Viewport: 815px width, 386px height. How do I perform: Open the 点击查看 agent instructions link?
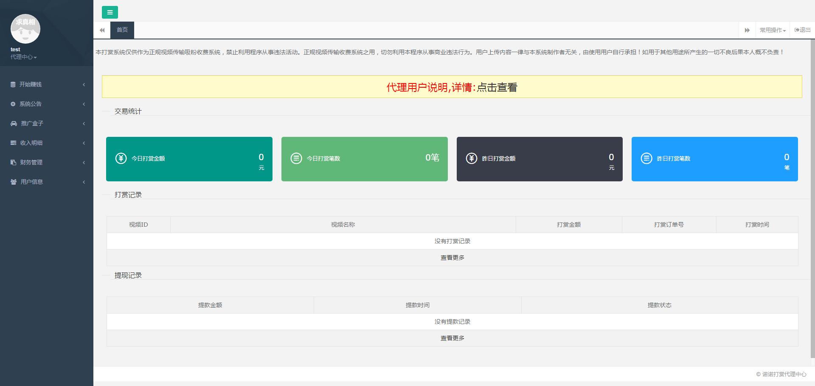pyautogui.click(x=497, y=87)
